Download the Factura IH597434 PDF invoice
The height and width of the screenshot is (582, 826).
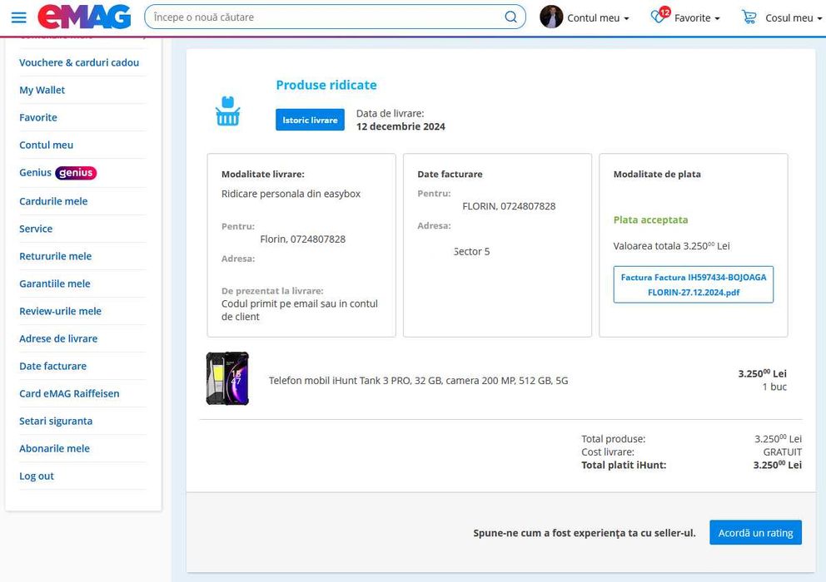[x=694, y=284]
